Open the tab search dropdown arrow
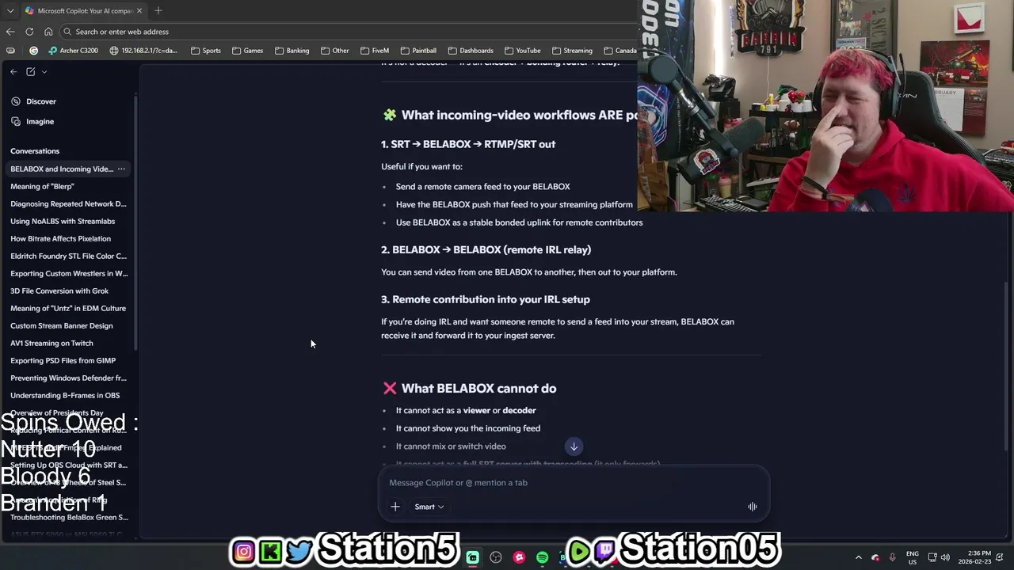This screenshot has width=1014, height=570. (x=10, y=10)
